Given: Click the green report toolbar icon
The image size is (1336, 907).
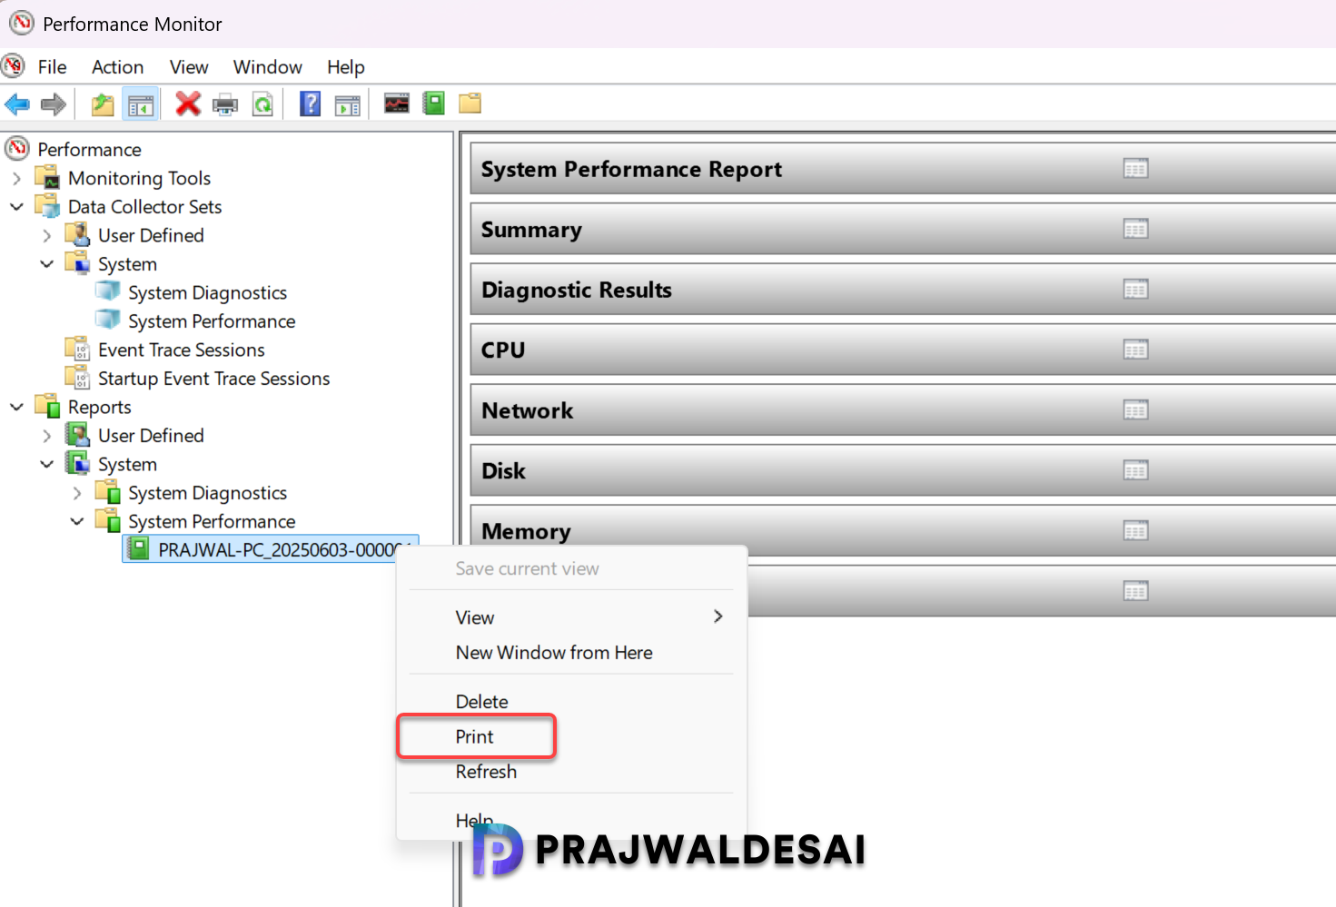Looking at the screenshot, I should click(x=434, y=103).
